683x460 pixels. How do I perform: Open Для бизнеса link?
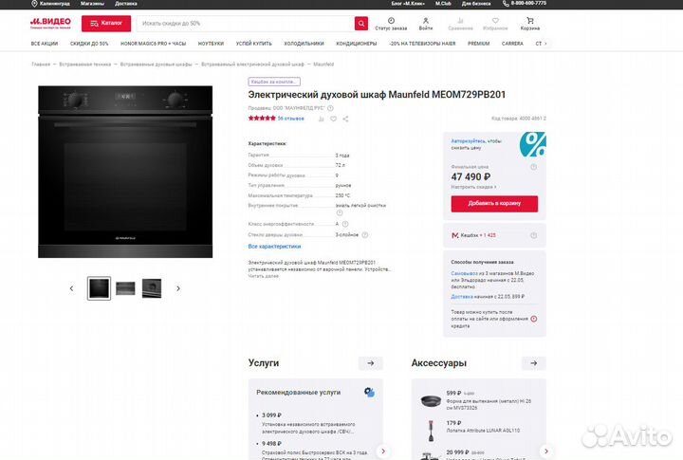tap(476, 4)
